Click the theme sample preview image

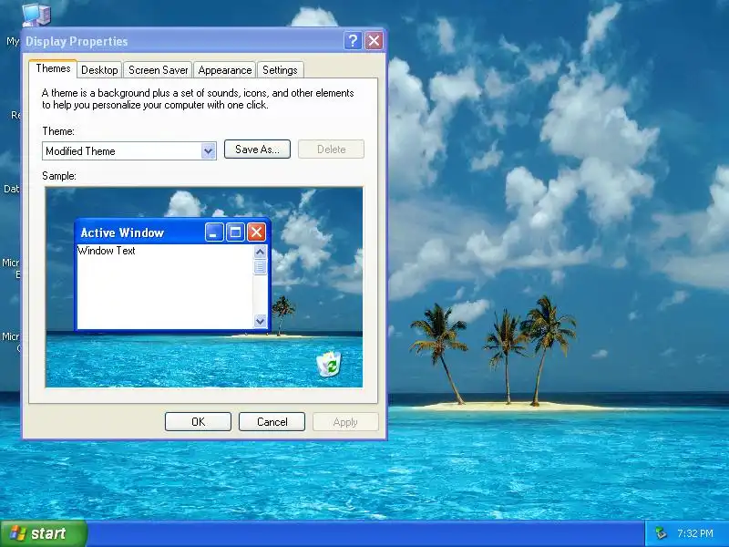pos(204,287)
